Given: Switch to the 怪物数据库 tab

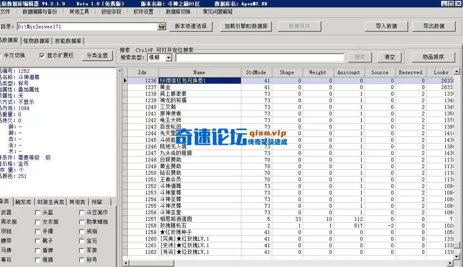Looking at the screenshot, I should [37, 41].
